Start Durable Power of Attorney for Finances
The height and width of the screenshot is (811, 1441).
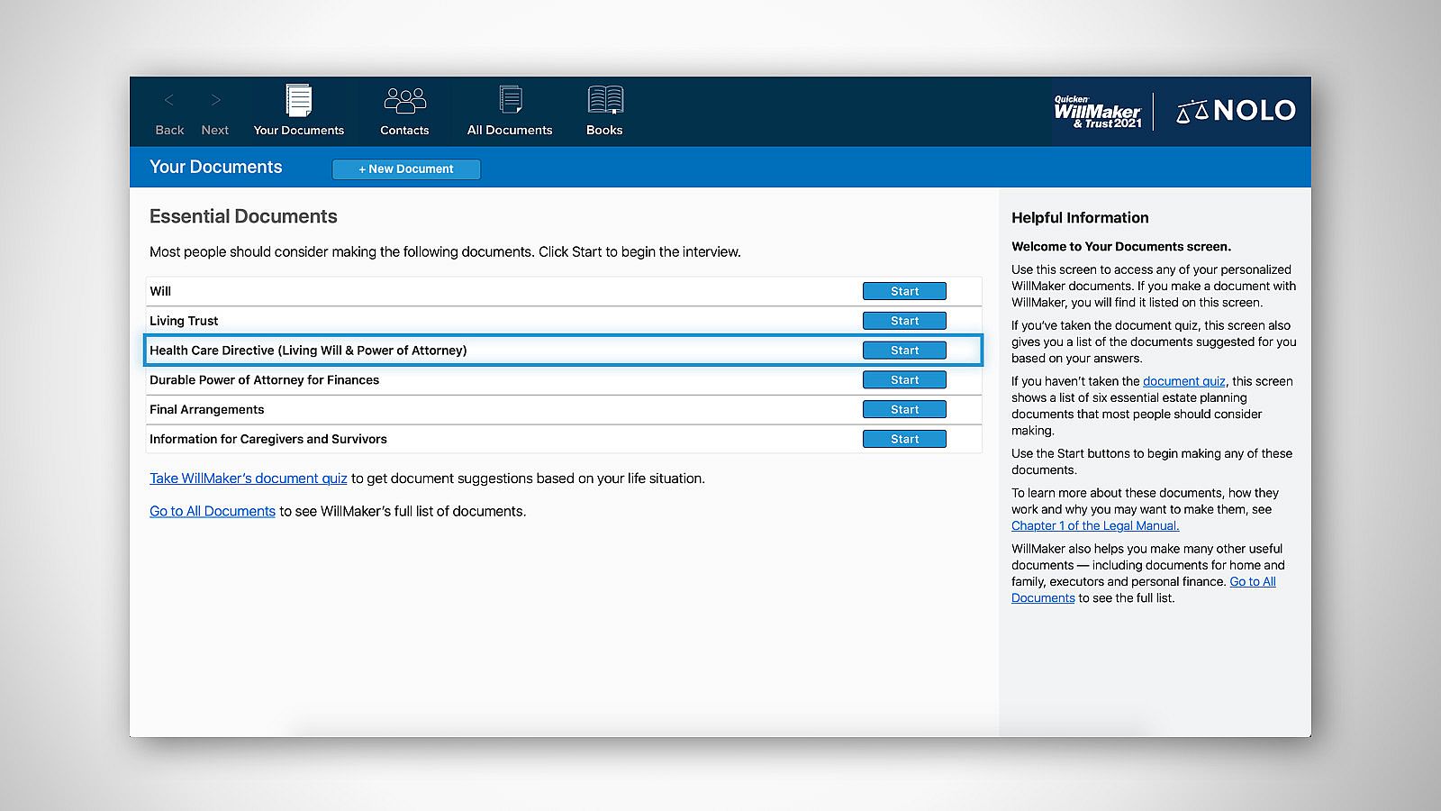904,380
